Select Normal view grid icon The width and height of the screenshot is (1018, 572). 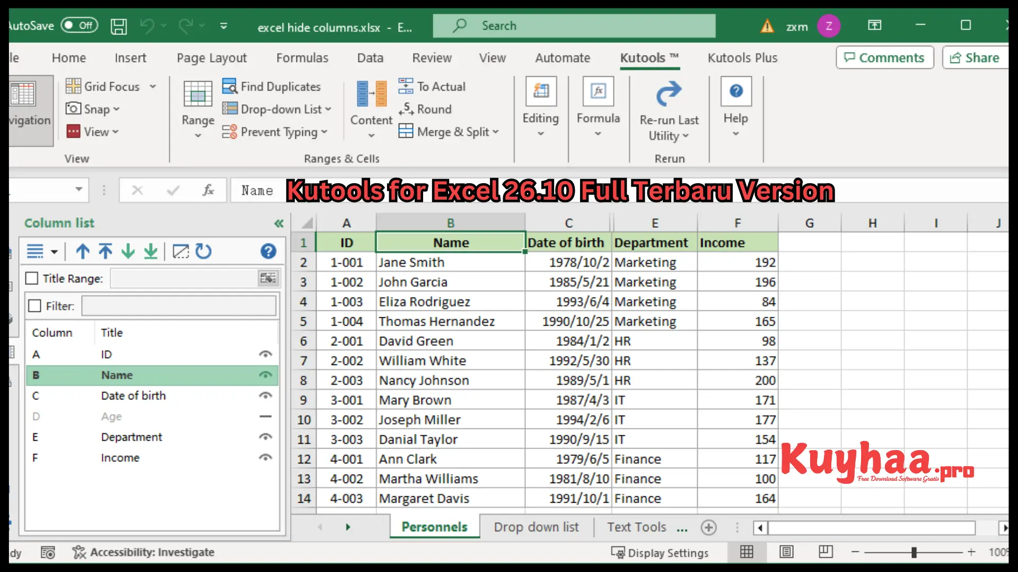click(747, 552)
